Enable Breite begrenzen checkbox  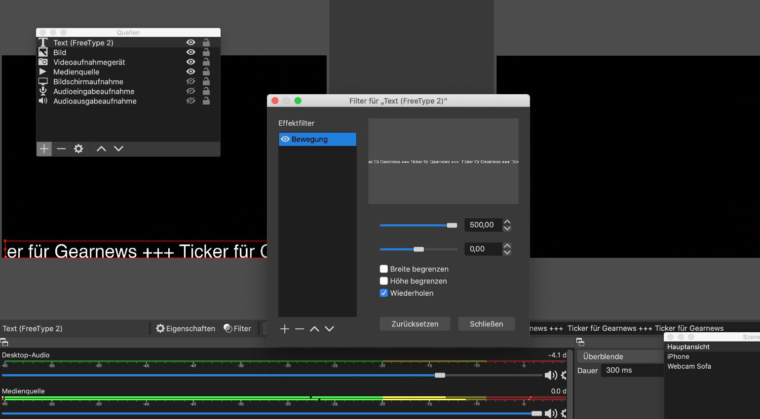pyautogui.click(x=383, y=269)
